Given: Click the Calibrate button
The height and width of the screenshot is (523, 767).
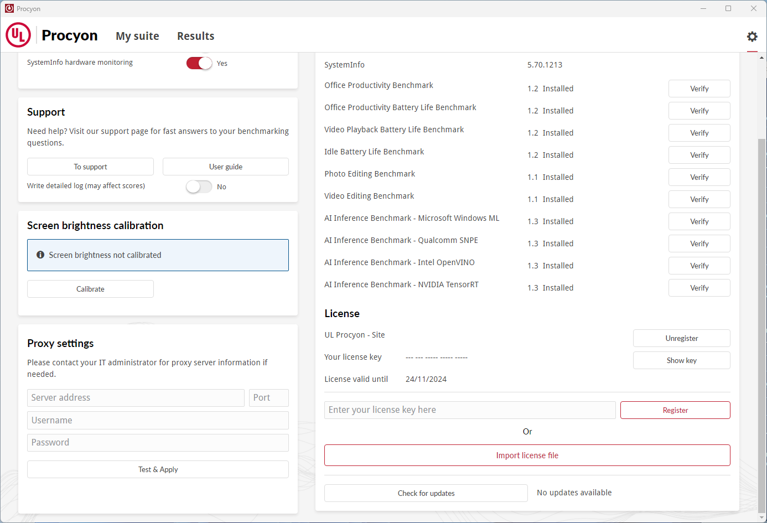Looking at the screenshot, I should (90, 289).
